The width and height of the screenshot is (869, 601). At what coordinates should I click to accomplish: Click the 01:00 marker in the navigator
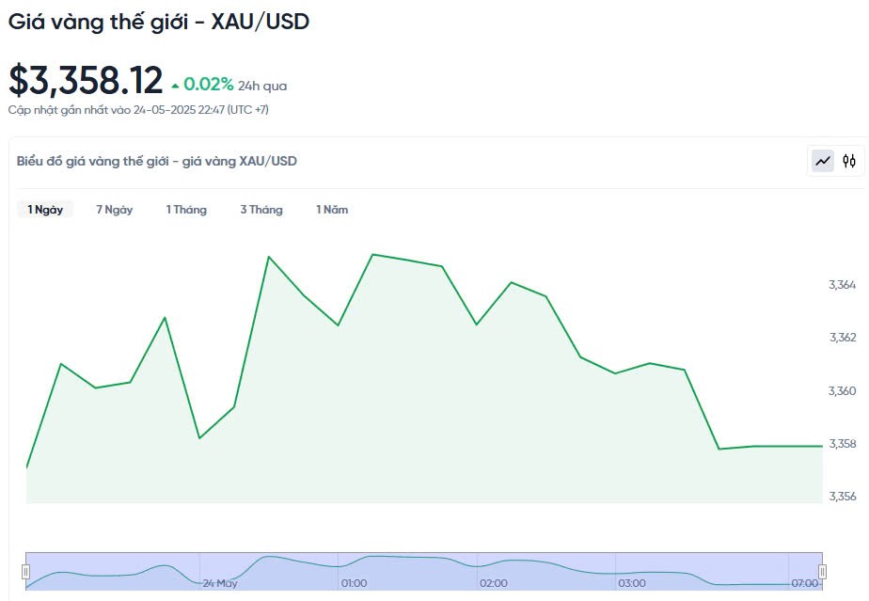354,583
